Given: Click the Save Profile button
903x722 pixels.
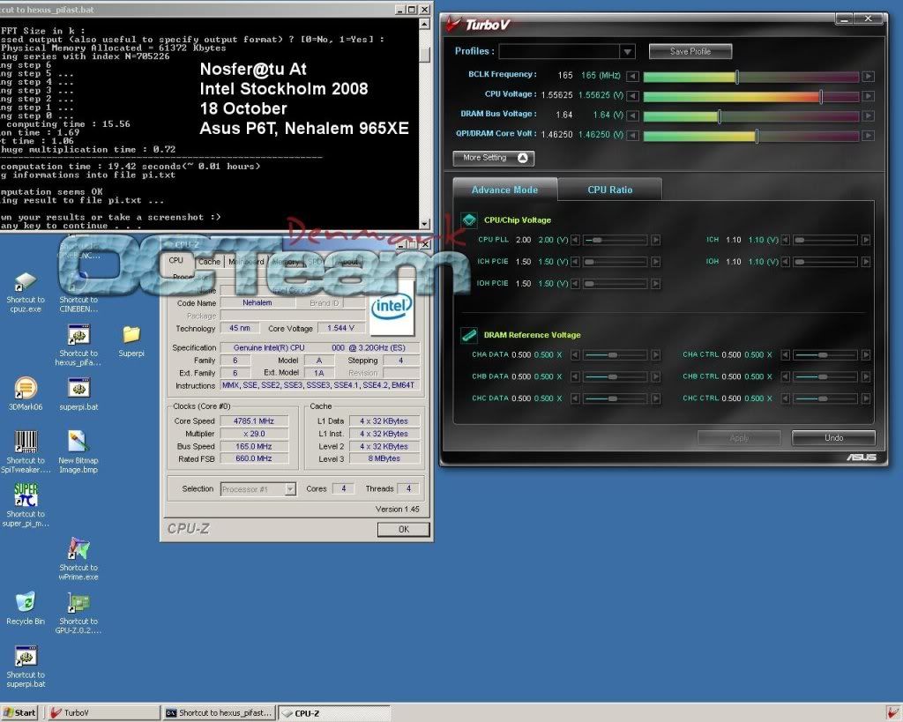Looking at the screenshot, I should tap(690, 51).
